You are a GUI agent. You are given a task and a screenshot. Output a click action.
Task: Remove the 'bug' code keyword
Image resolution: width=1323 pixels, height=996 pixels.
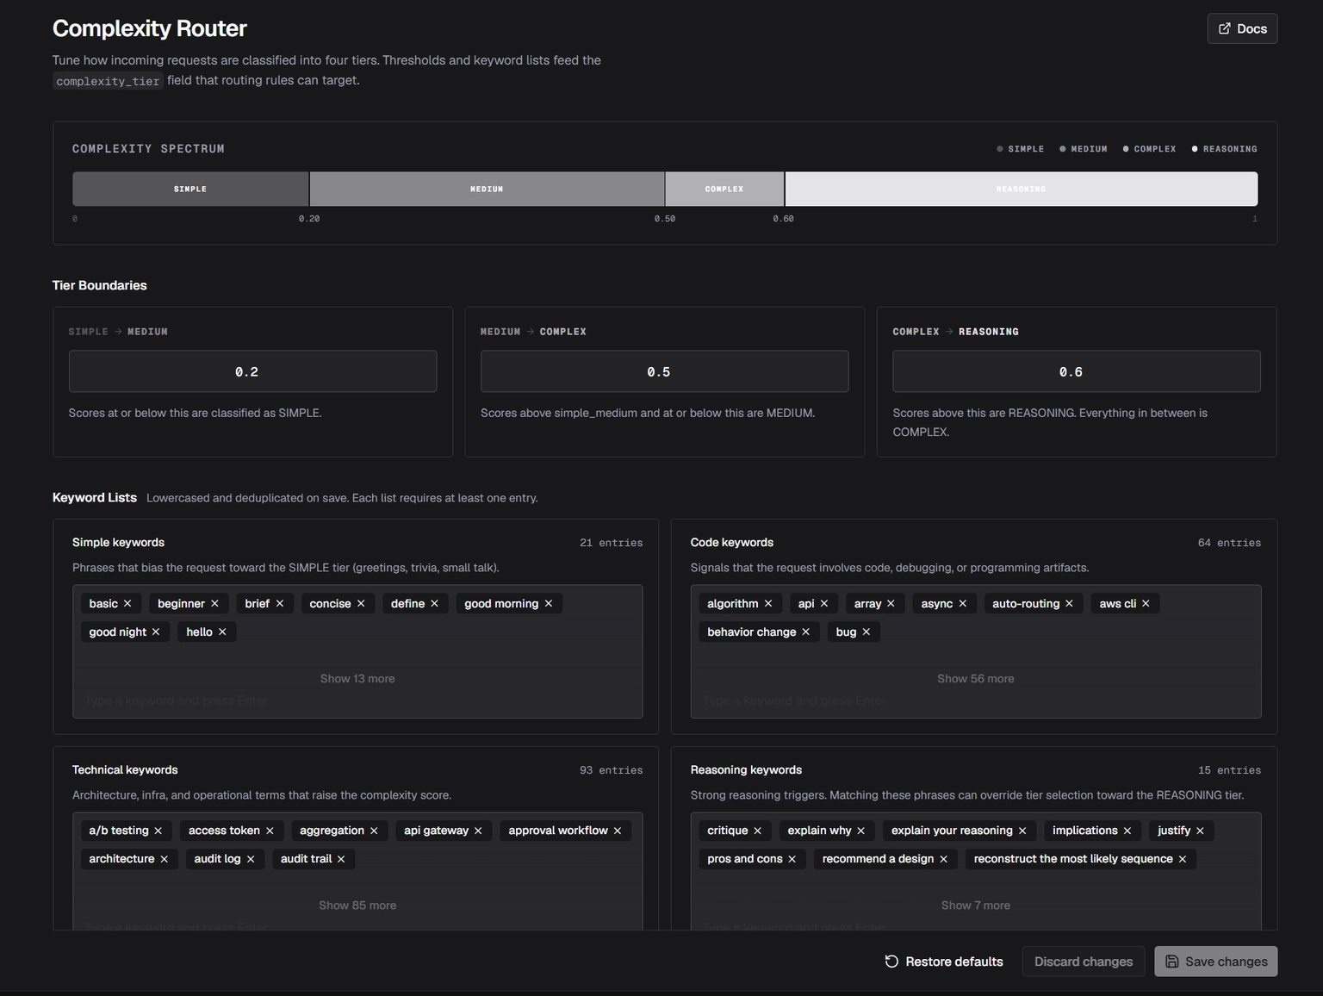(x=866, y=632)
